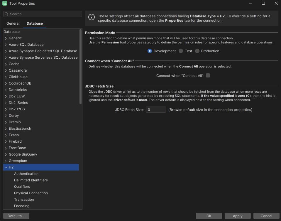This screenshot has height=221, width=281.
Task: Expand the Db2 LUW category
Action: [6, 96]
